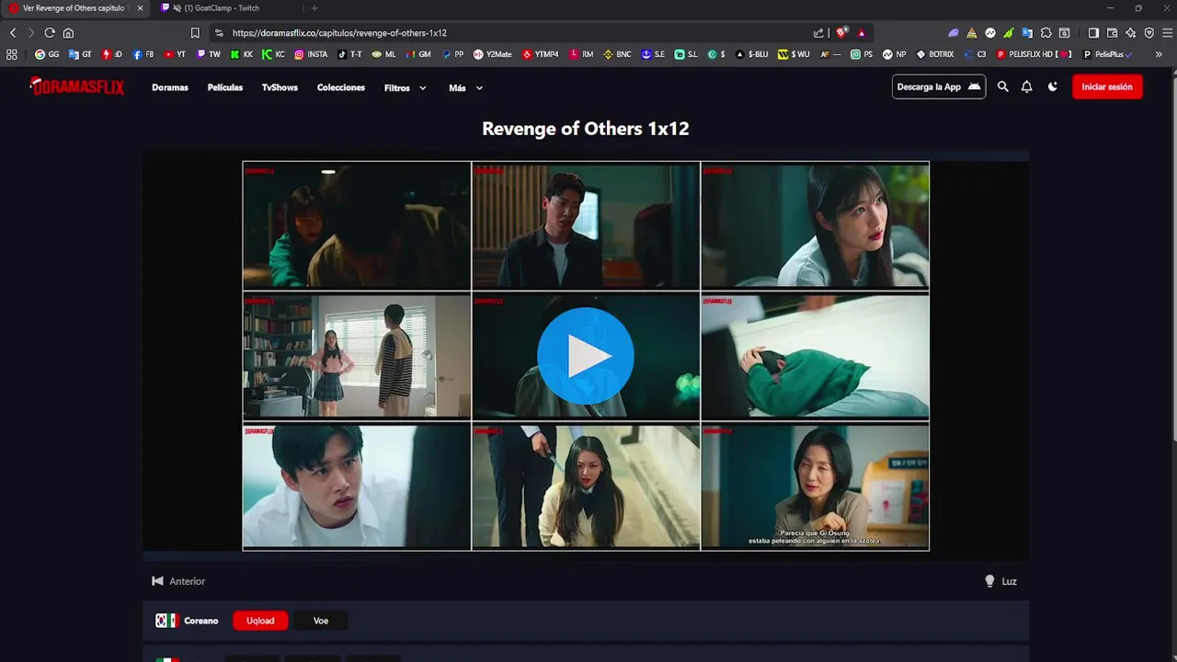Open the VPN shield icon
The width and height of the screenshot is (1177, 662).
click(x=1148, y=32)
